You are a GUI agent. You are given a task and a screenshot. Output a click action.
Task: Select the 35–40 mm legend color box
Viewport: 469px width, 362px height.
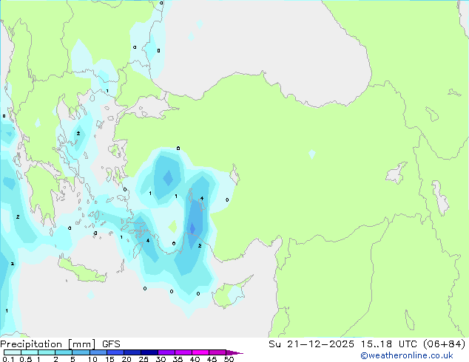coord(183,352)
